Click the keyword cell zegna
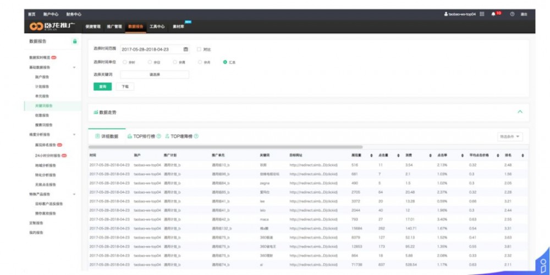The width and height of the screenshot is (550, 275). pos(265,183)
